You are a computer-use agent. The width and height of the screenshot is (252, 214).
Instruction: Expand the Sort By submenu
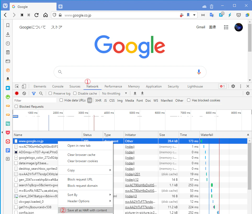(85, 195)
